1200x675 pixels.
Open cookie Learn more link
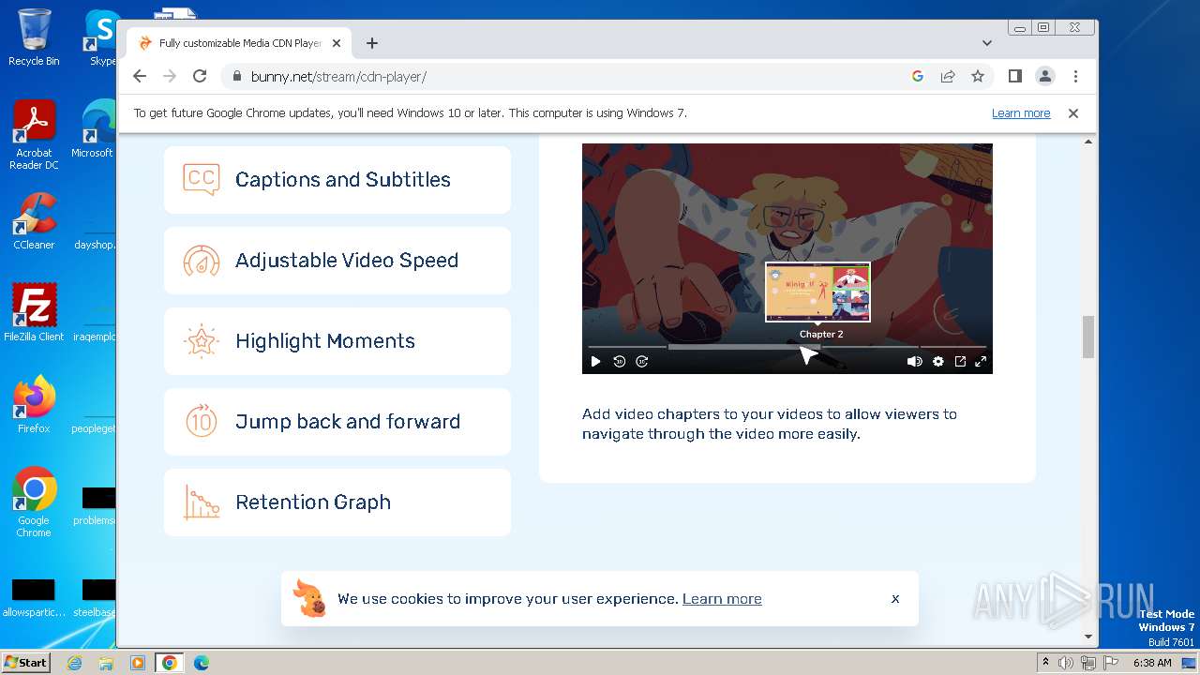pyautogui.click(x=722, y=599)
